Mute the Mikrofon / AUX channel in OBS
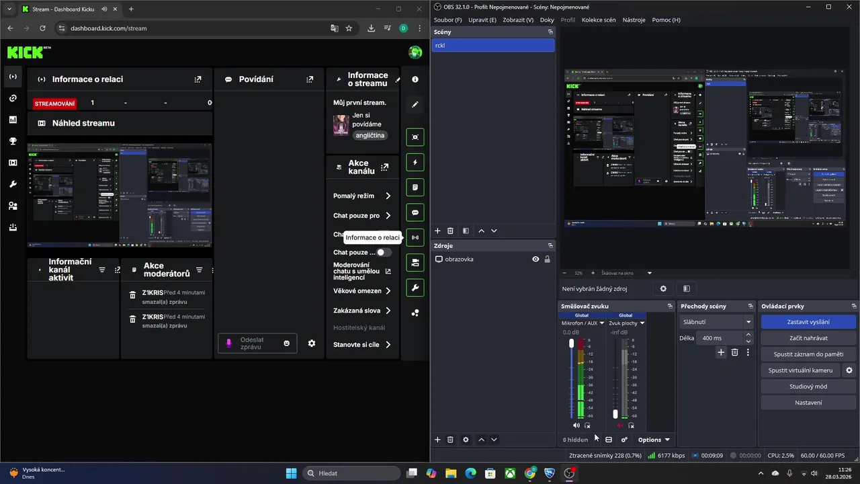 (576, 425)
